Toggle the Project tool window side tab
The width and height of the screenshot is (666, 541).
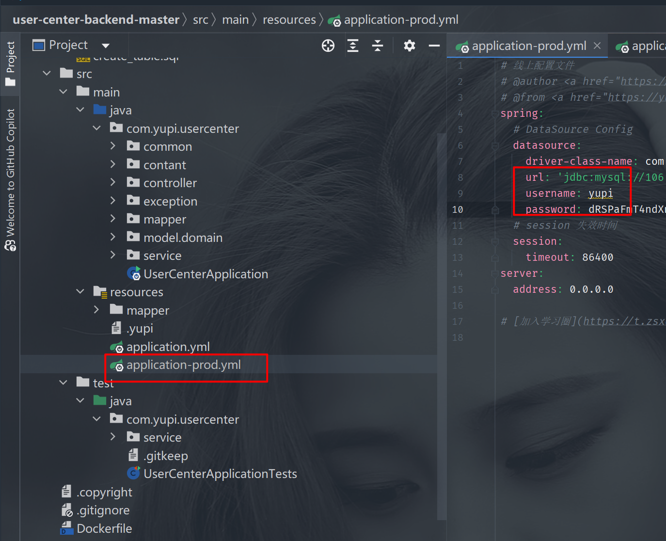[10, 63]
